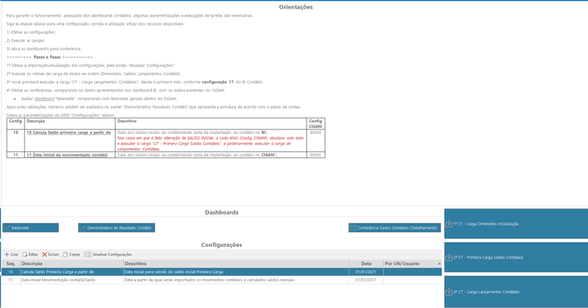
Task: Click the Copiar clipboard icon
Action: 65,255
